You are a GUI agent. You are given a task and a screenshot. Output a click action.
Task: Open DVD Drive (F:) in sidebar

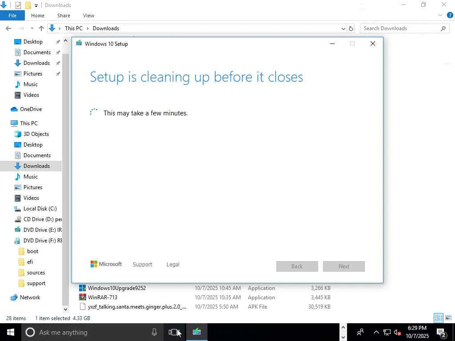click(x=42, y=241)
